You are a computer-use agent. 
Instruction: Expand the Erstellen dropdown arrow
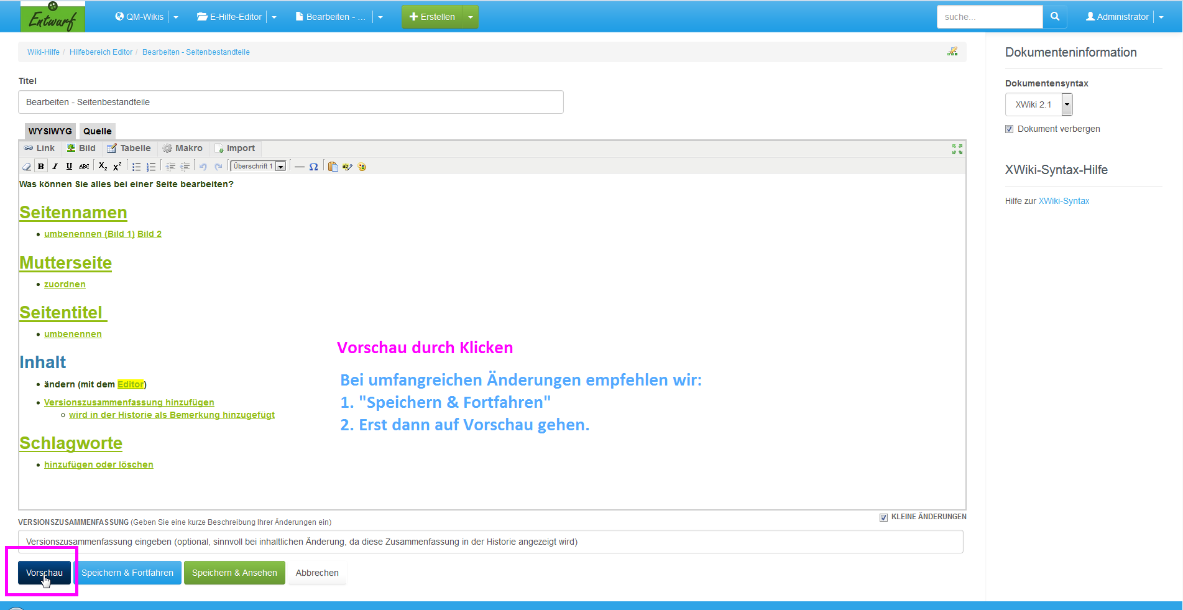coord(471,17)
